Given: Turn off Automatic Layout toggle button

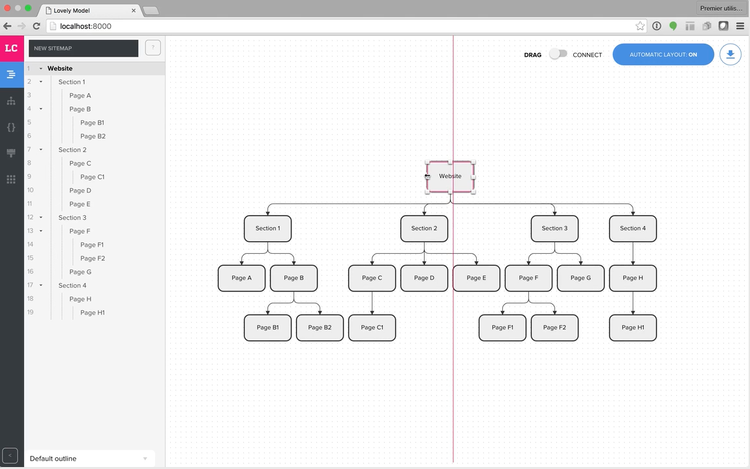Looking at the screenshot, I should pos(663,55).
